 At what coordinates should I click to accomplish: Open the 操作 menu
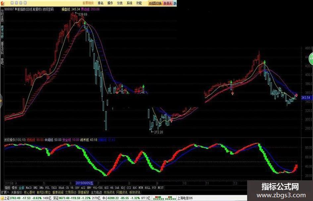(110, 3)
